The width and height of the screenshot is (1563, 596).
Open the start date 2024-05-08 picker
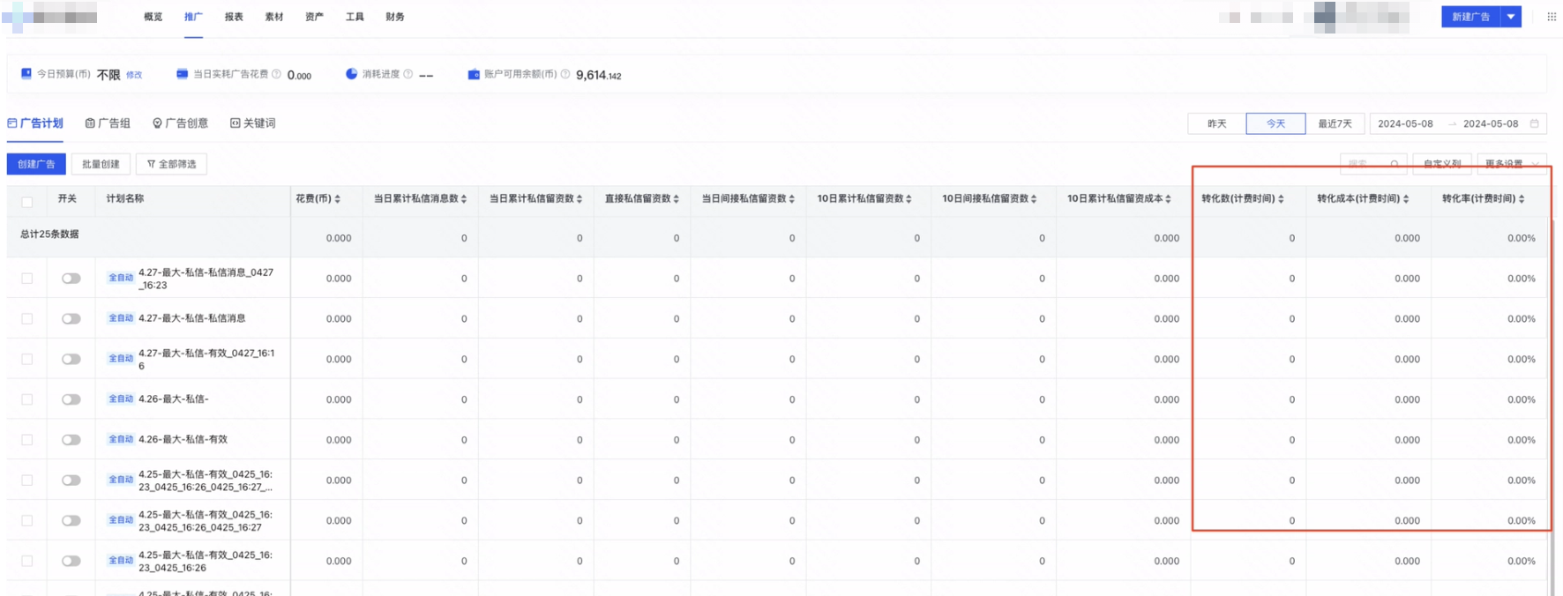pos(1405,123)
